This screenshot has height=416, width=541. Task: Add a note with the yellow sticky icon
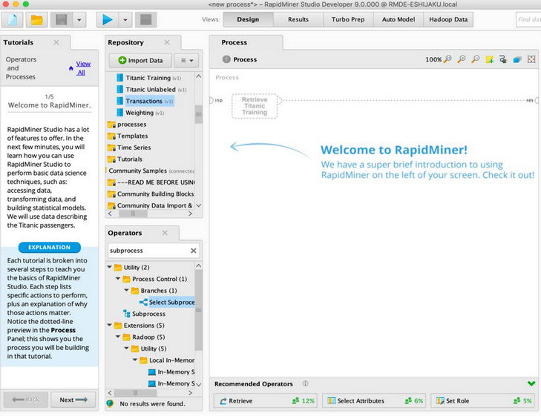pyautogui.click(x=489, y=59)
